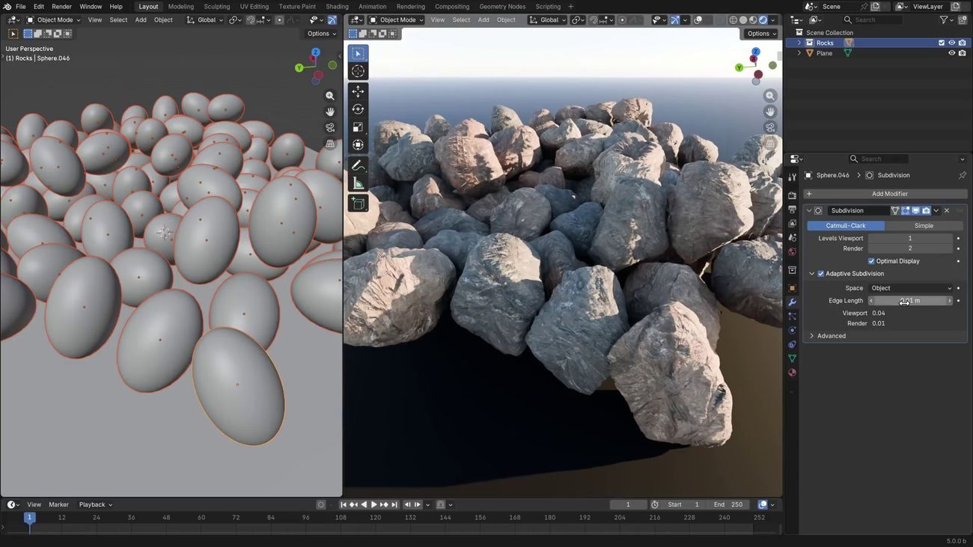Toggle camera view in left viewport

pos(330,127)
